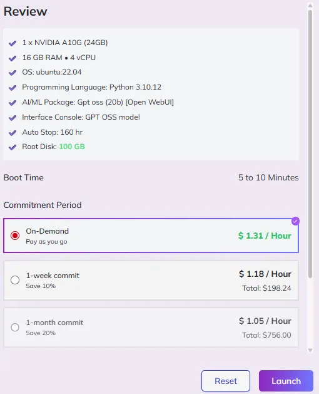Select the On-Demand radio button

(x=15, y=236)
